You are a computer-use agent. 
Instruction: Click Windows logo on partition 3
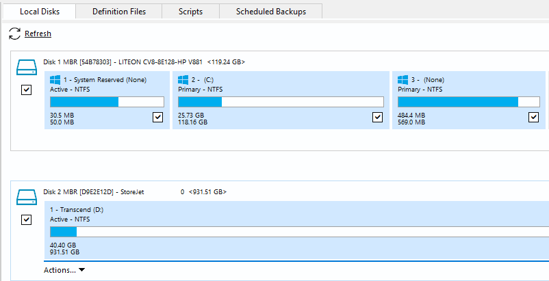(x=403, y=79)
